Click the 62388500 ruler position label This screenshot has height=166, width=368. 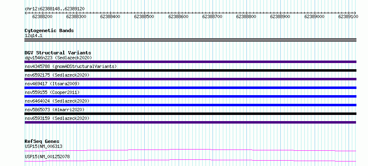(144, 16)
